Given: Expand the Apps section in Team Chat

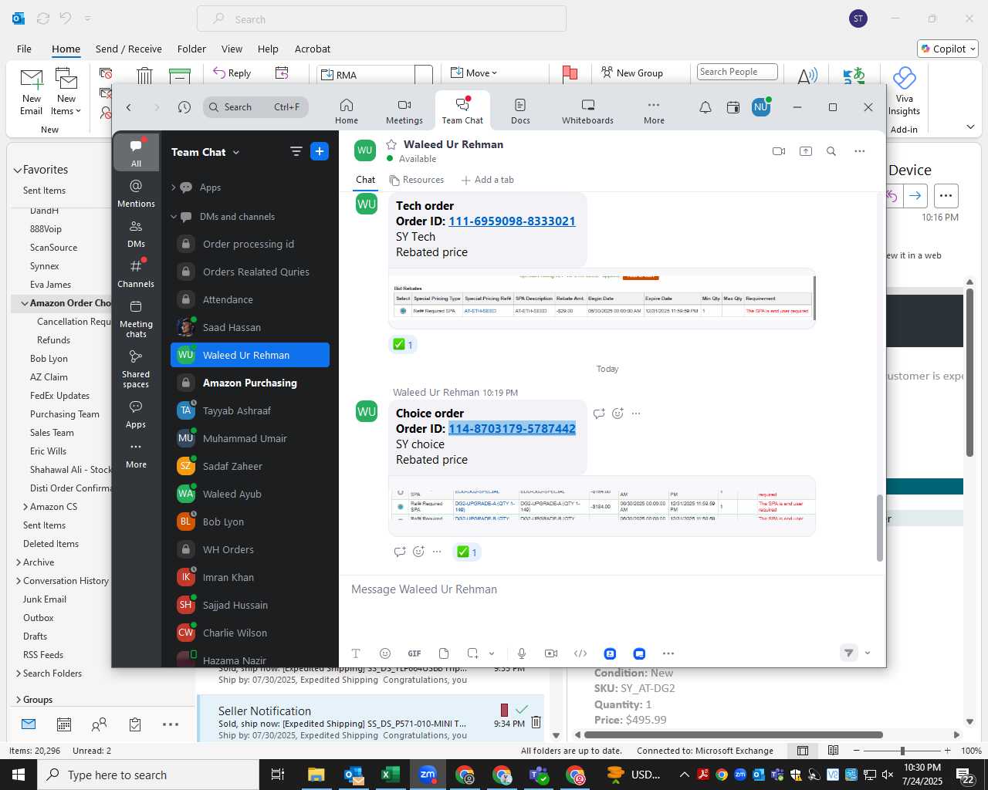Looking at the screenshot, I should pos(174,187).
